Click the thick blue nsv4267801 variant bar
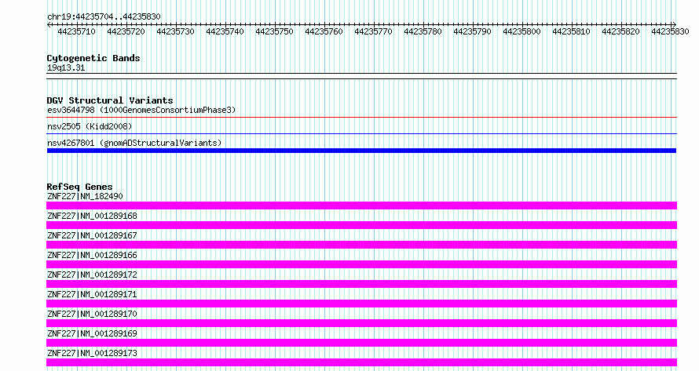This screenshot has height=371, width=699. 361,151
